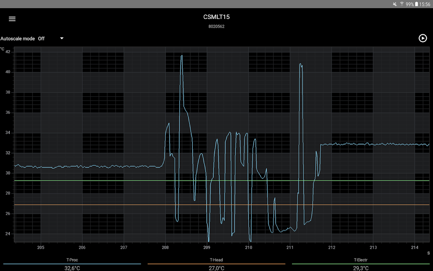The height and width of the screenshot is (271, 433).
Task: Select the T-Head legend label
Action: 216,260
